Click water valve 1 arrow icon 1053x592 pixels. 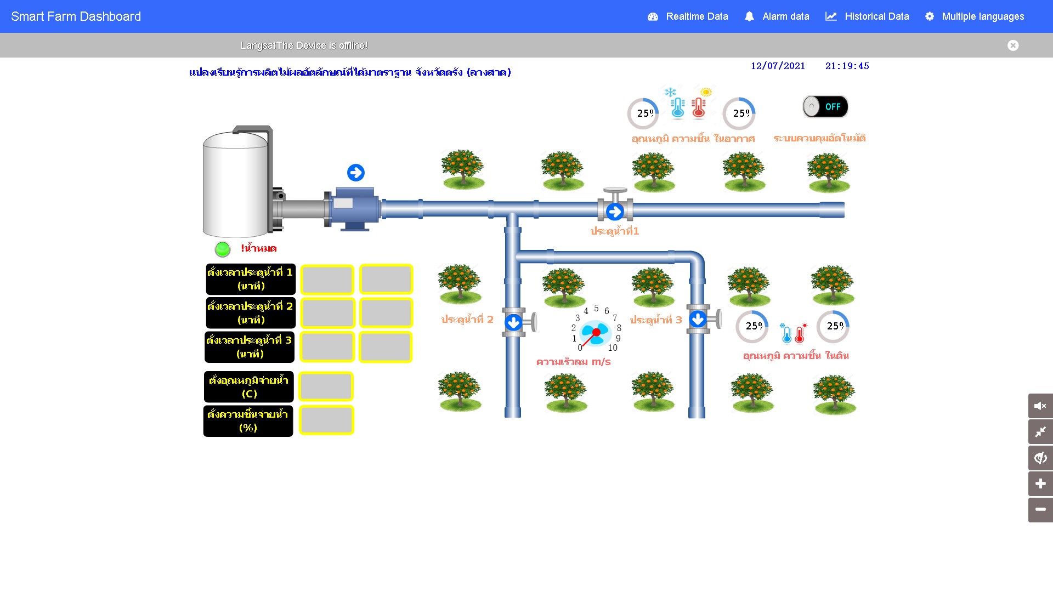tap(615, 212)
